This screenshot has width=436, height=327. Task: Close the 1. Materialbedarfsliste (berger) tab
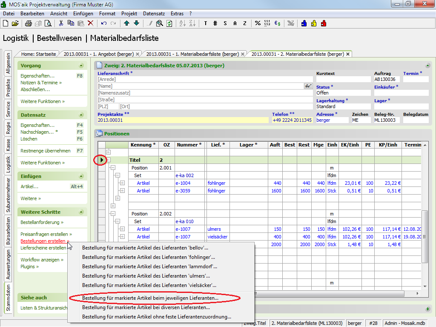243,54
